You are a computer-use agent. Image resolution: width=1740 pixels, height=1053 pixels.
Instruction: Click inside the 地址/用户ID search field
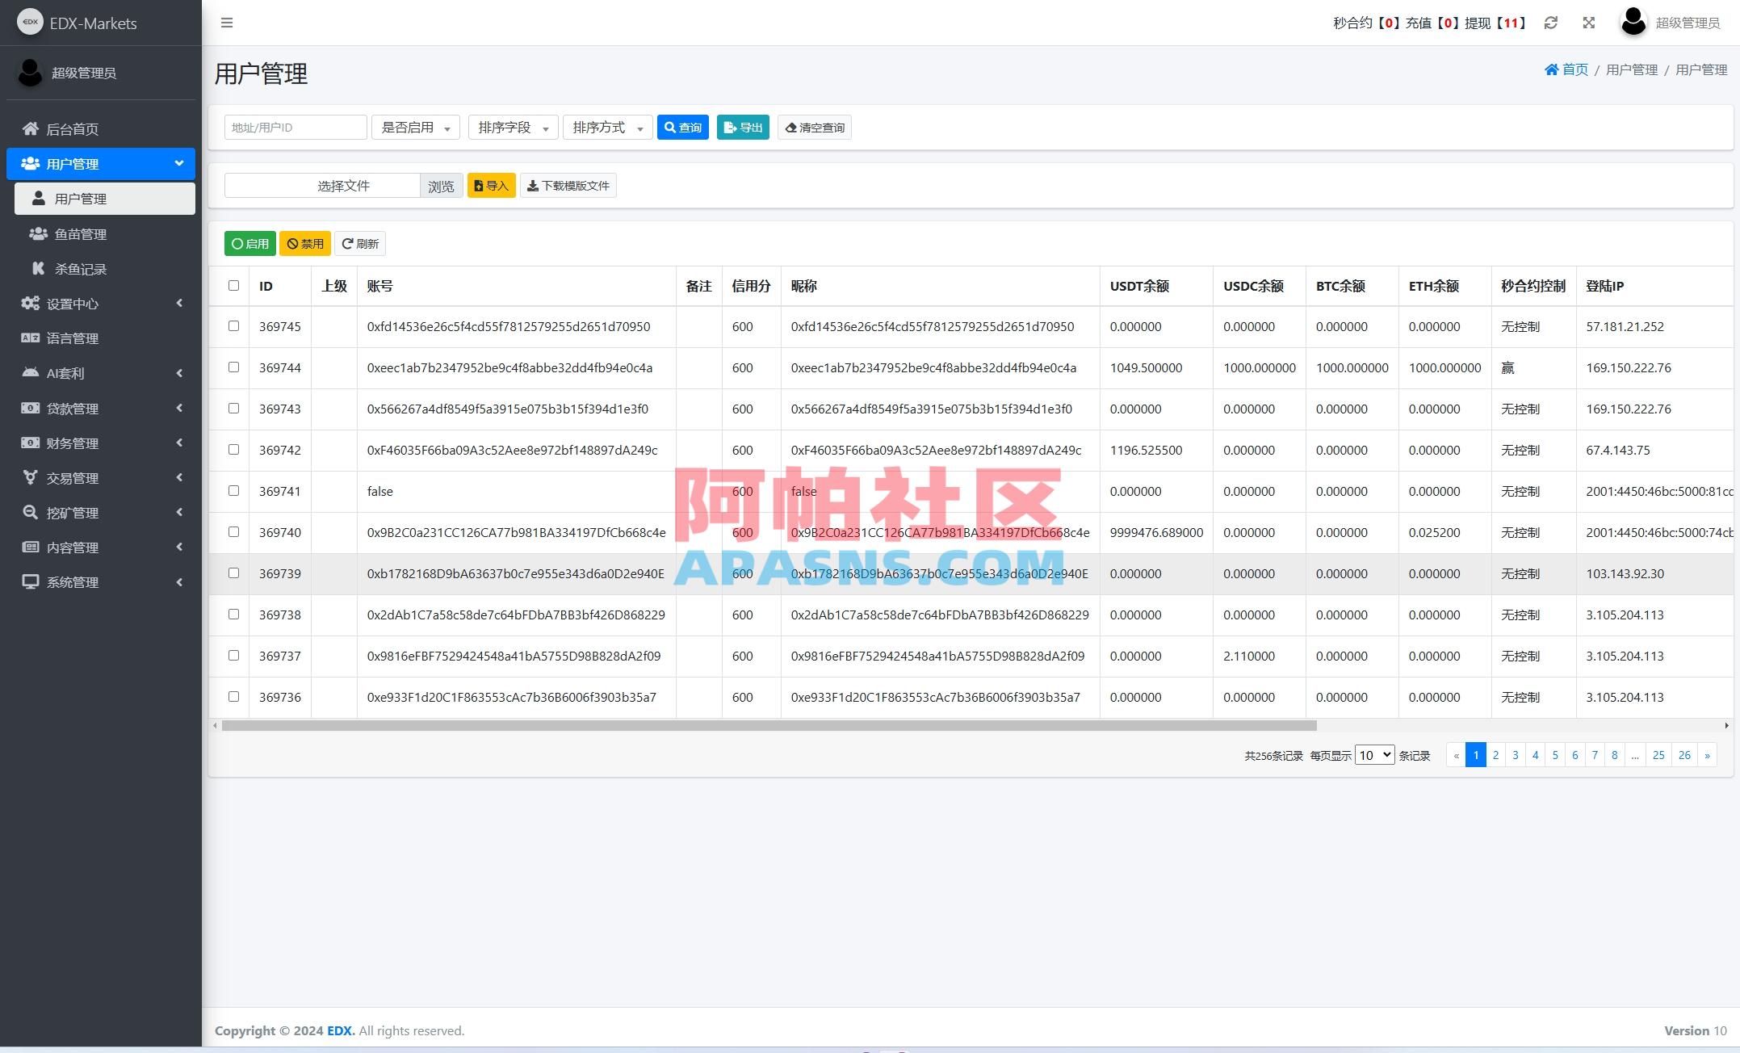(x=295, y=127)
